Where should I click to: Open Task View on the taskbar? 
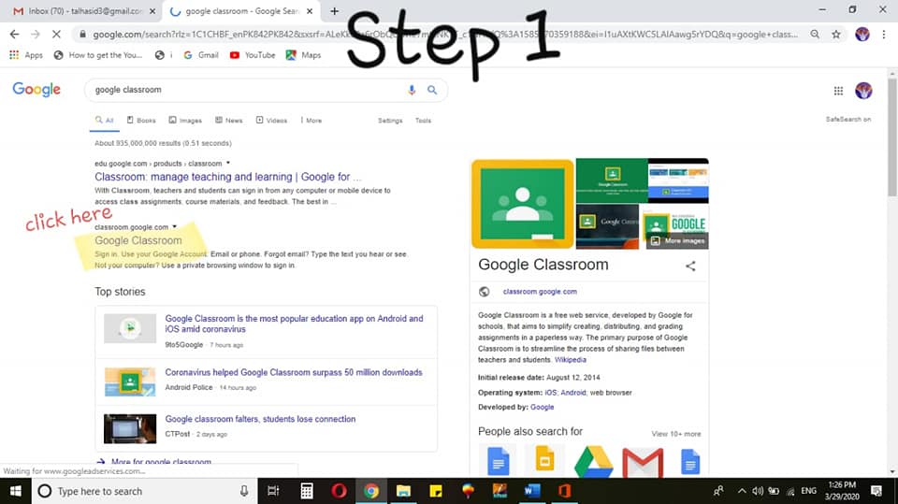[273, 492]
